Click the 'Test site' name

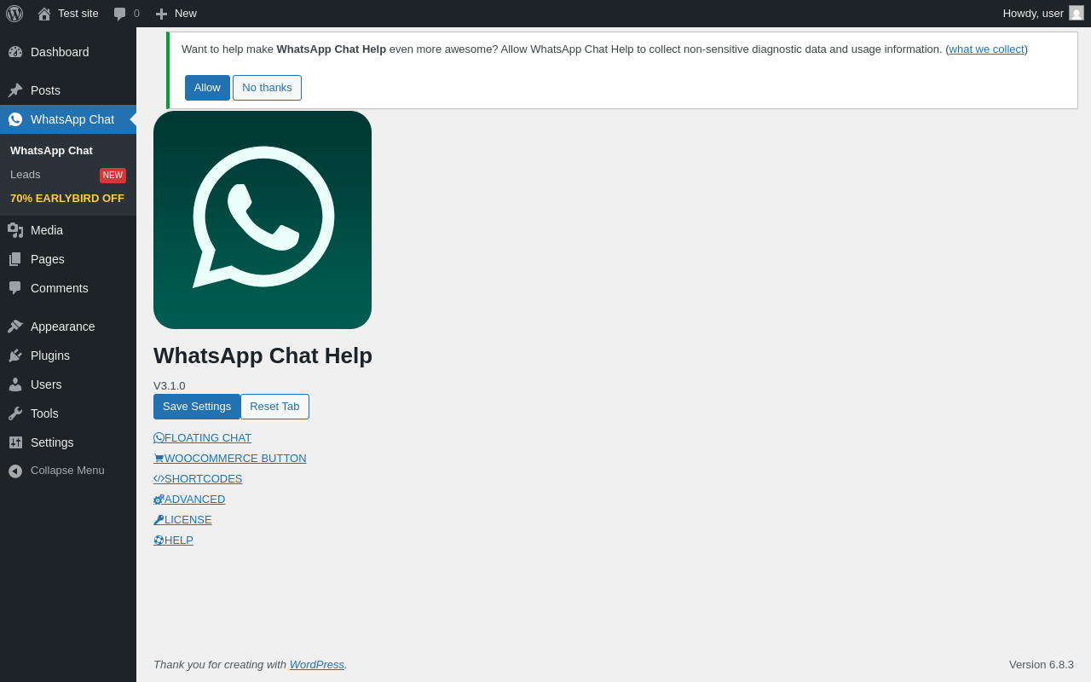tap(78, 14)
